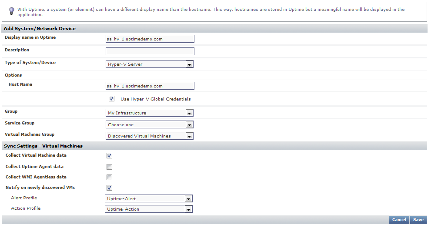The image size is (428, 225).
Task: Focus the Description text field
Action: point(150,51)
